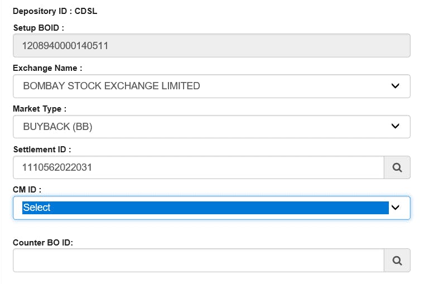
Task: Click the "Depository ID : CDSL" heading text
Action: click(51, 11)
